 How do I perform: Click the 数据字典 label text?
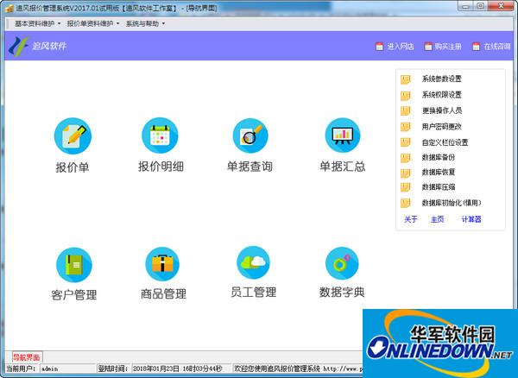[342, 293]
